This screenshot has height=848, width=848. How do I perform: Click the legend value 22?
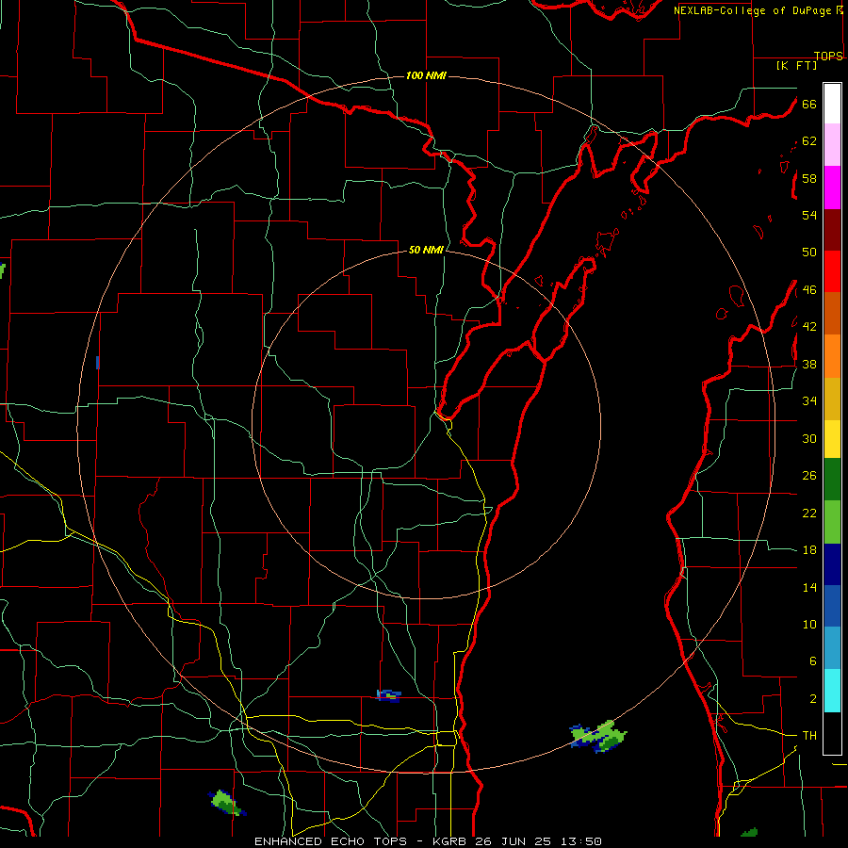tap(809, 513)
